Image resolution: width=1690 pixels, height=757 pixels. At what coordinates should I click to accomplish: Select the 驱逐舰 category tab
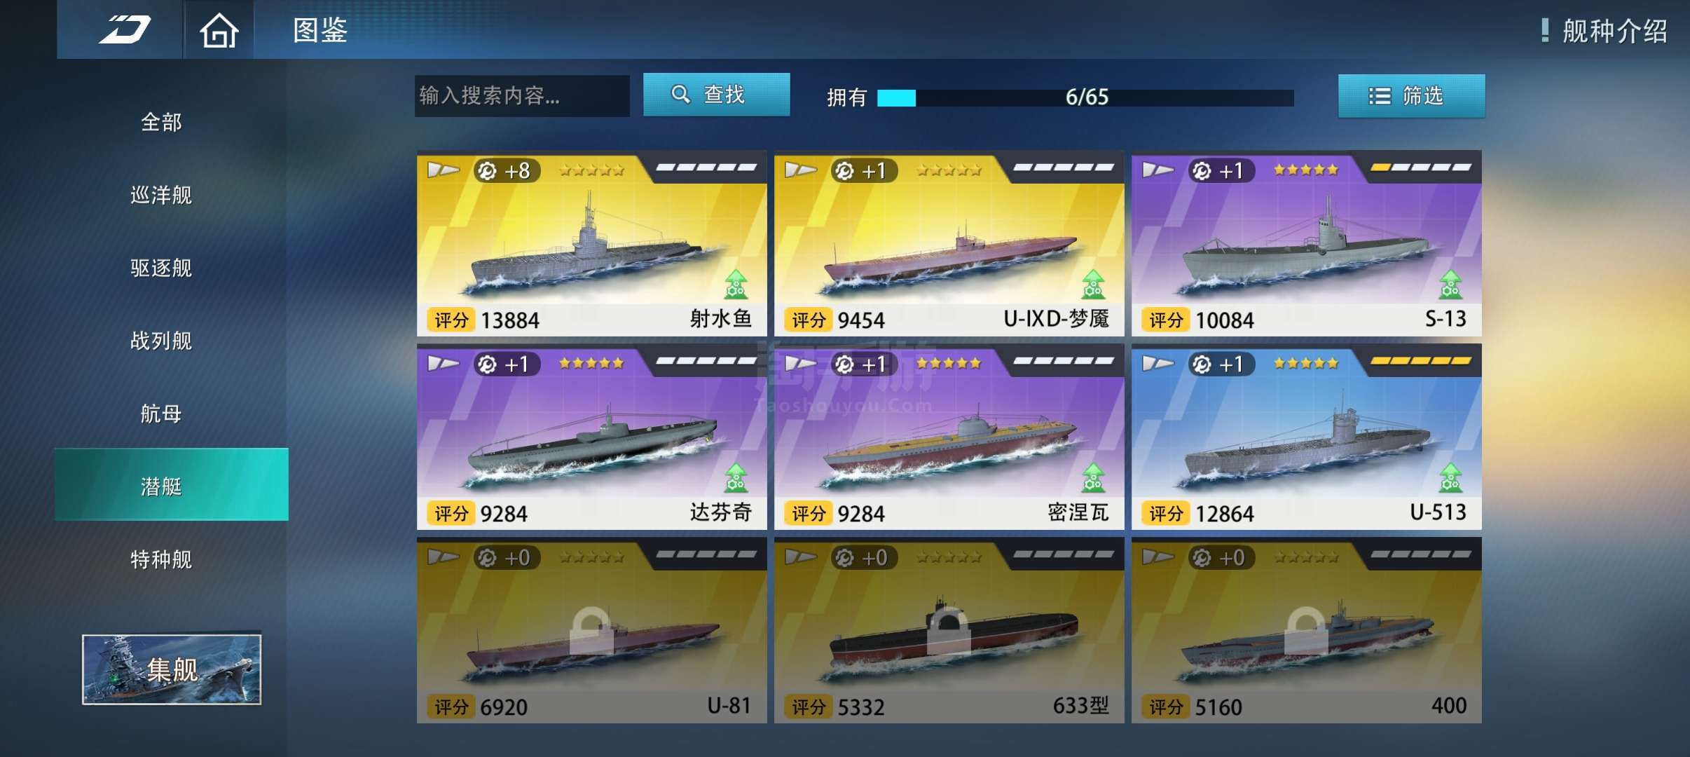click(x=161, y=268)
